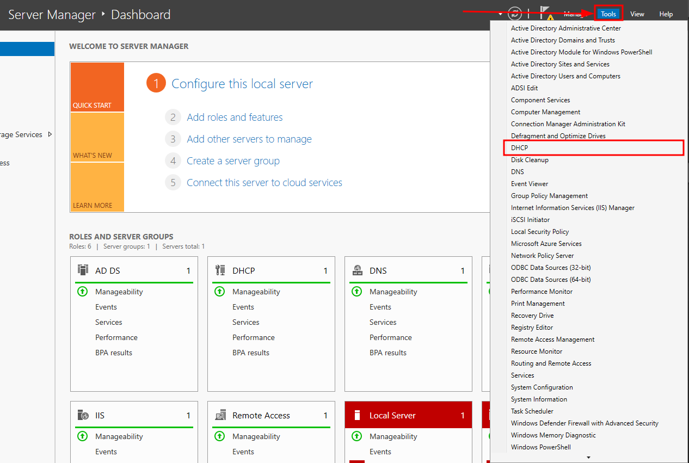Image resolution: width=689 pixels, height=463 pixels.
Task: Select the WHAT'S NEW tile
Action: point(97,137)
